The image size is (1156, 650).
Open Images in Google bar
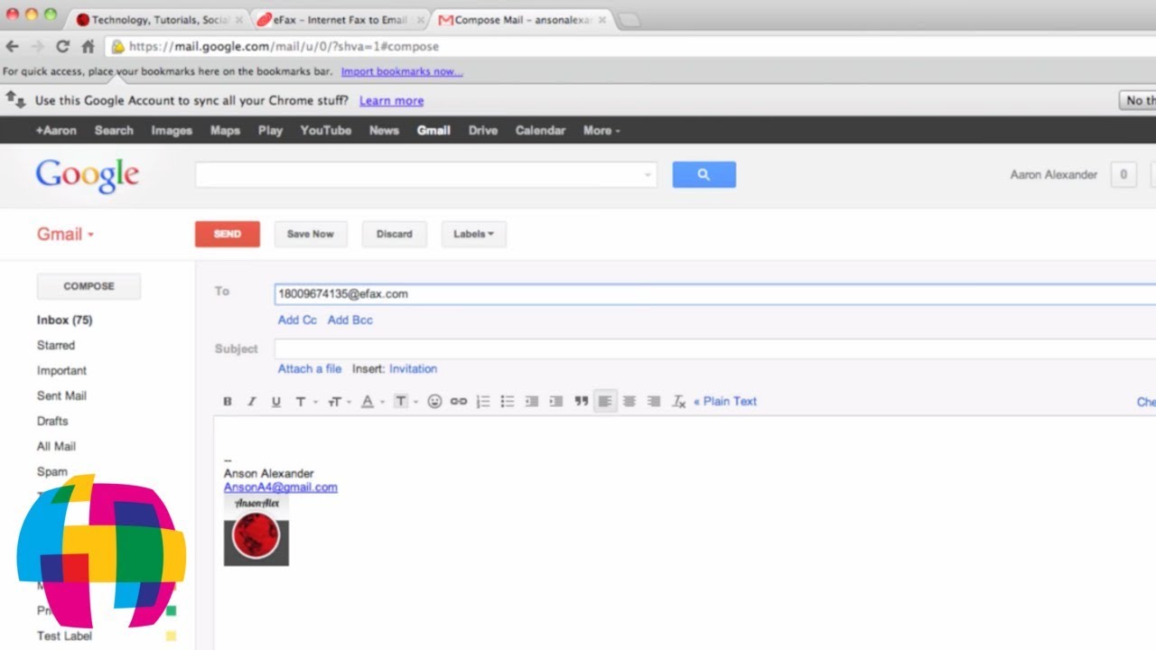[172, 131]
